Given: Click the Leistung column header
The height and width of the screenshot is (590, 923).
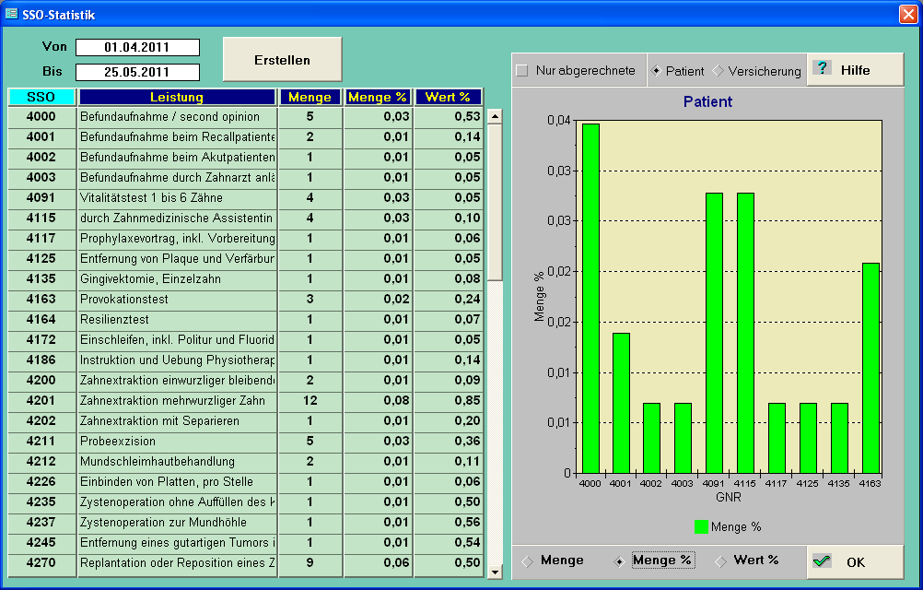Looking at the screenshot, I should coord(177,97).
